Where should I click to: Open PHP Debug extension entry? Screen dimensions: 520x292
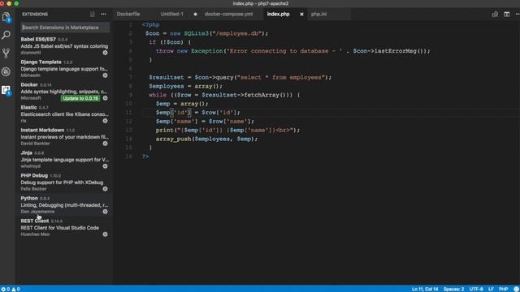click(x=64, y=182)
